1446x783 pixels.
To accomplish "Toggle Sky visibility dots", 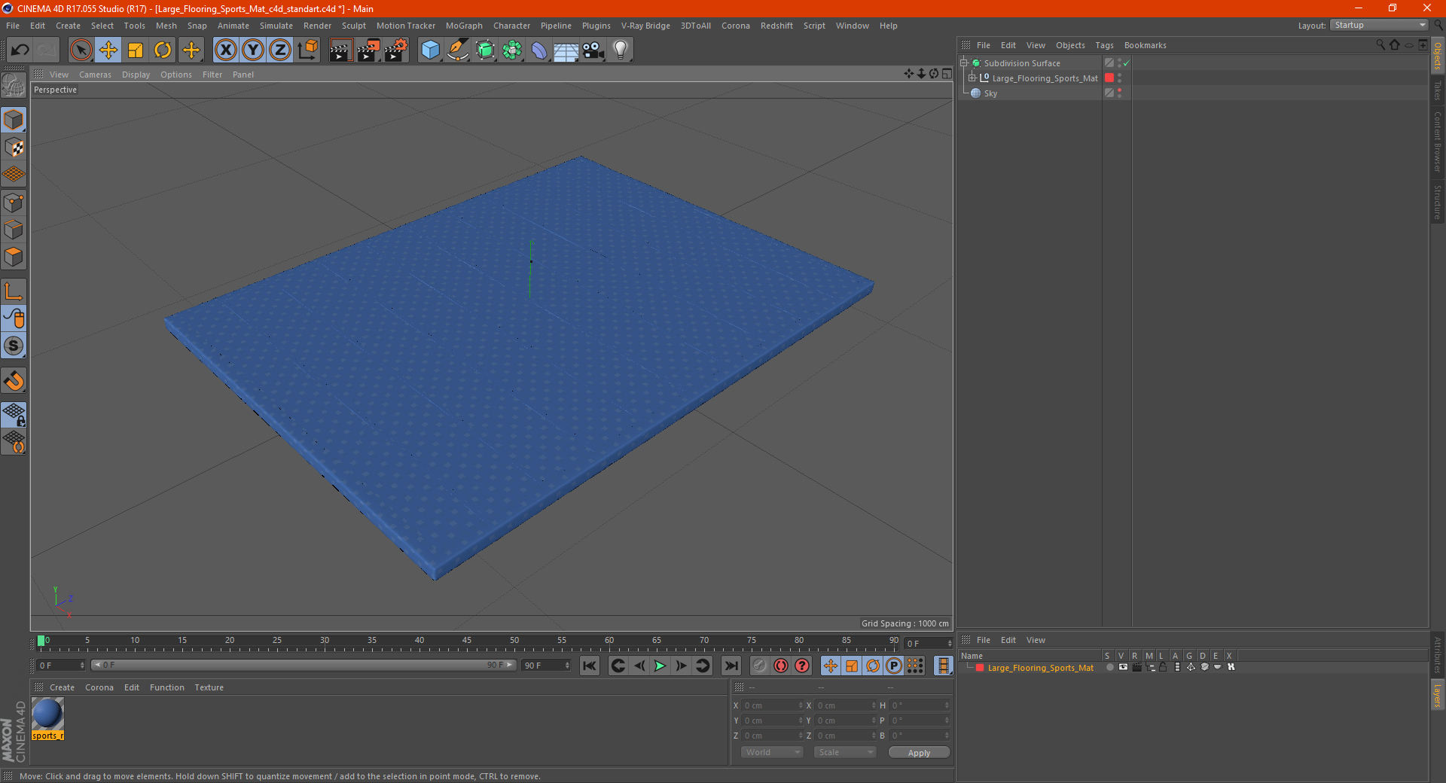I will 1120,93.
